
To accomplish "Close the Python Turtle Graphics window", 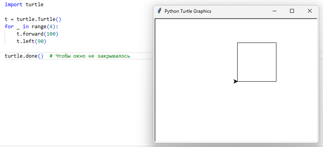I will (310, 11).
